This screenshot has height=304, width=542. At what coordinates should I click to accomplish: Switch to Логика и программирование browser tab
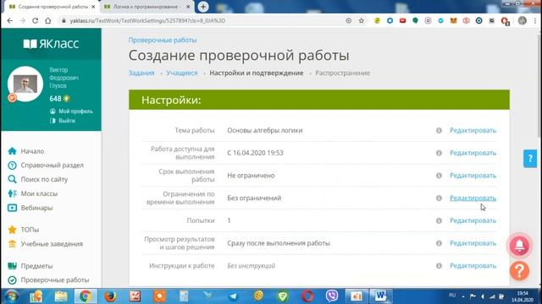[x=146, y=7]
